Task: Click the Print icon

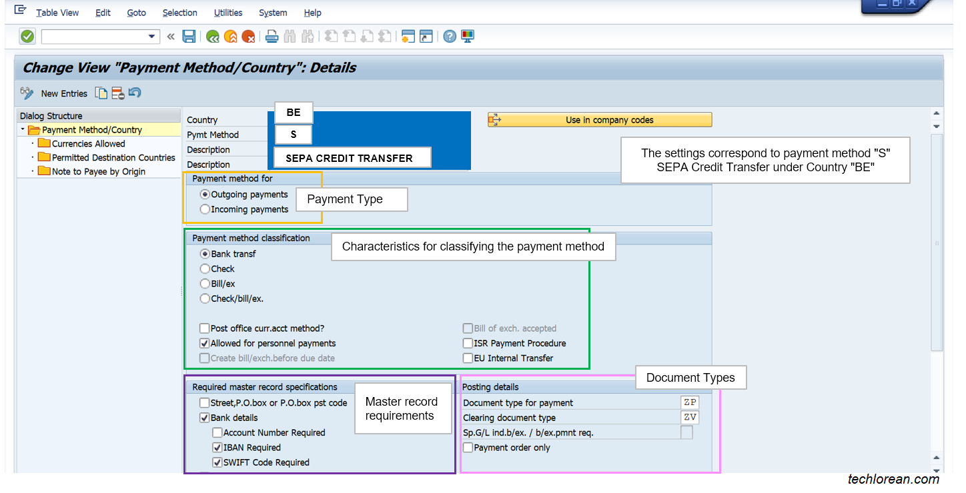Action: 272,36
